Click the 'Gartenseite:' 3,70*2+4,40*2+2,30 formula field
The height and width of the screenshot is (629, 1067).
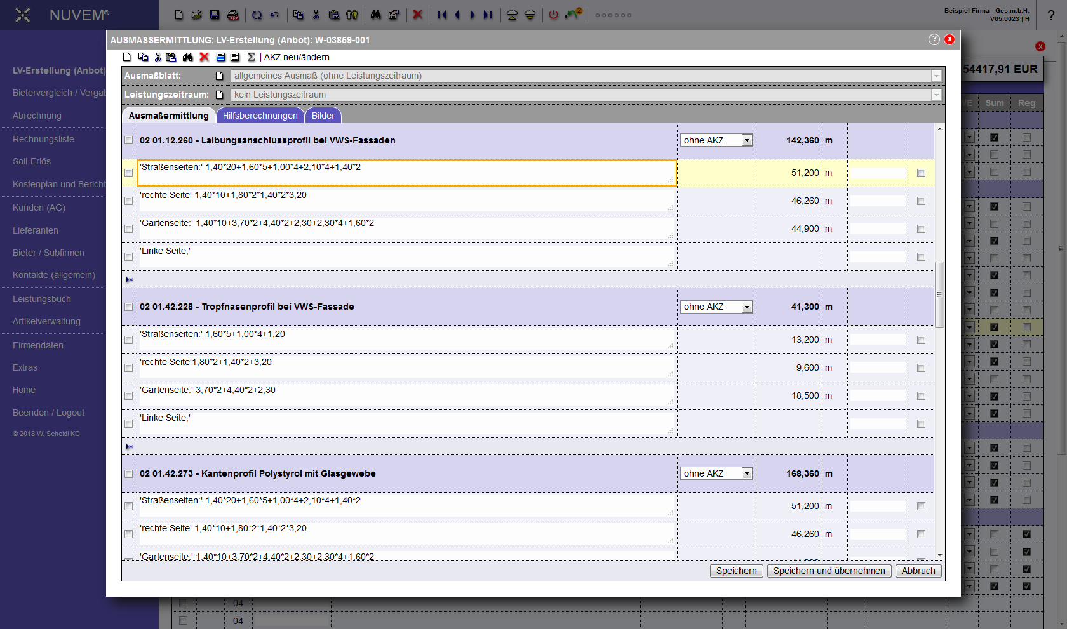[406, 396]
